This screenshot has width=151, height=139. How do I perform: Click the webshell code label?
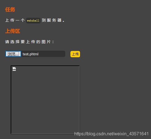[33, 20]
